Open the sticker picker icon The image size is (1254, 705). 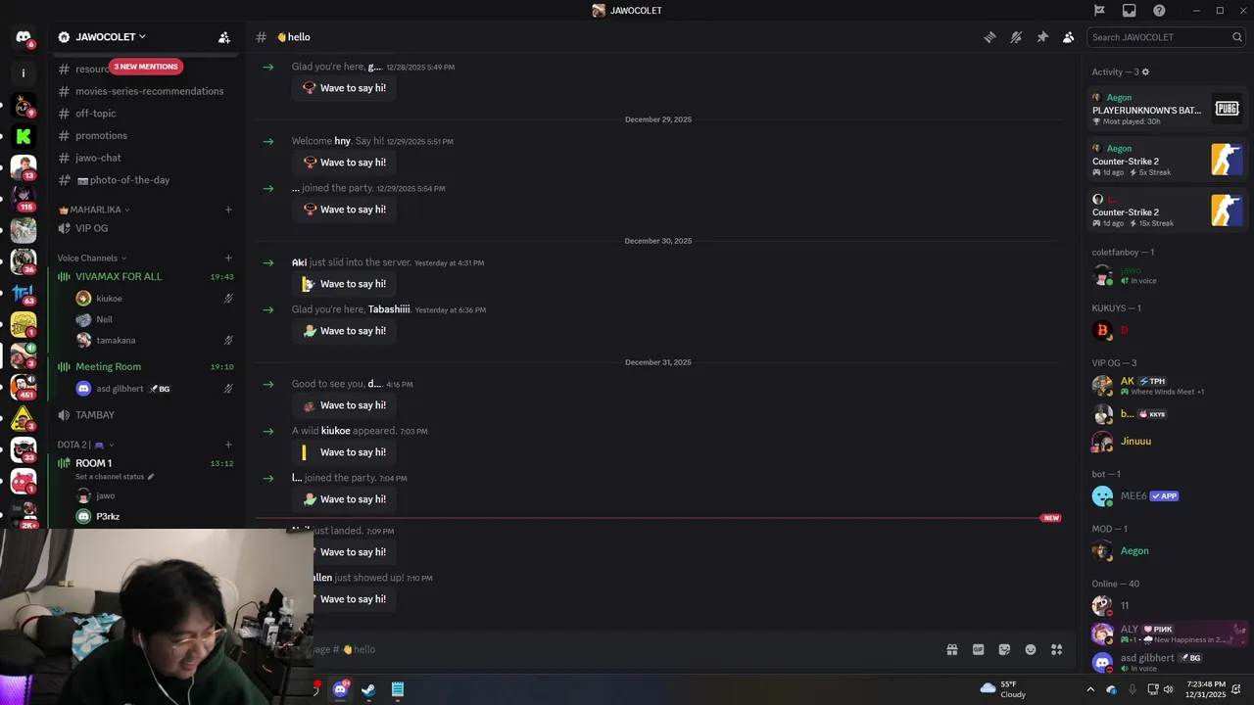click(1004, 649)
